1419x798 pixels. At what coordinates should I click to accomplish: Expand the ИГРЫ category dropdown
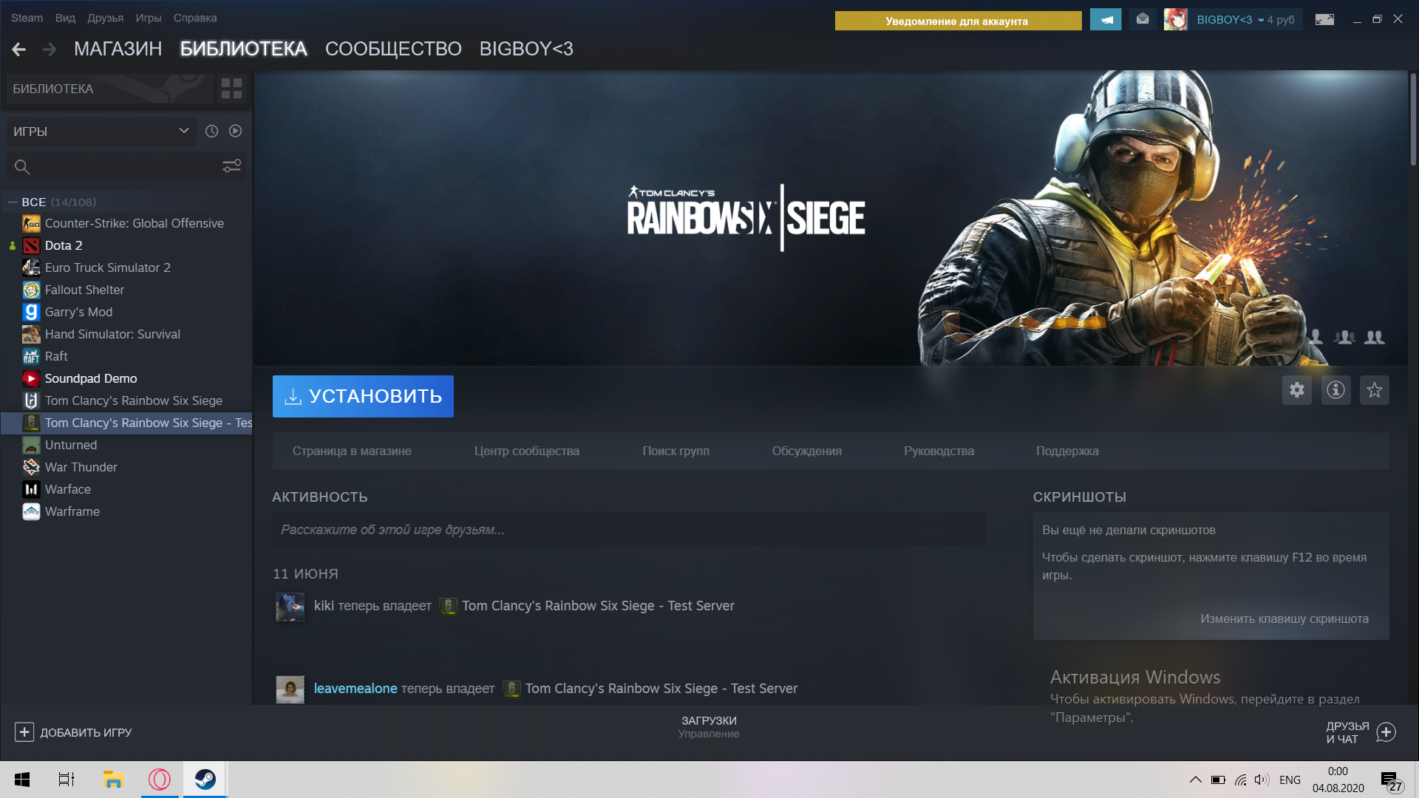click(101, 132)
